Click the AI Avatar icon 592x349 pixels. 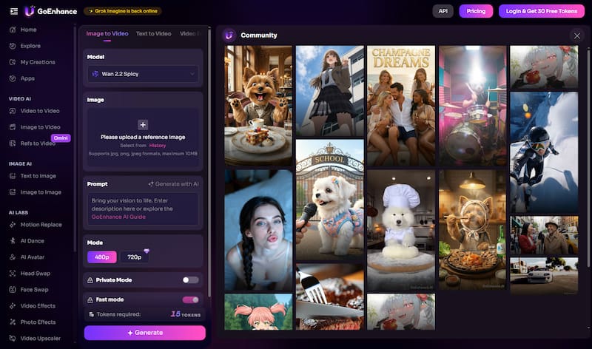pos(13,257)
